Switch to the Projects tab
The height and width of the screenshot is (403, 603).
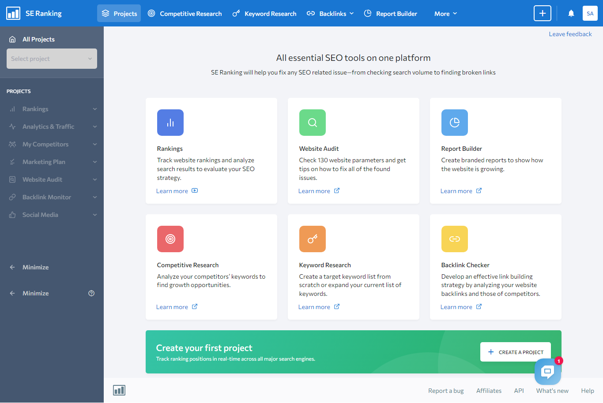pos(119,13)
